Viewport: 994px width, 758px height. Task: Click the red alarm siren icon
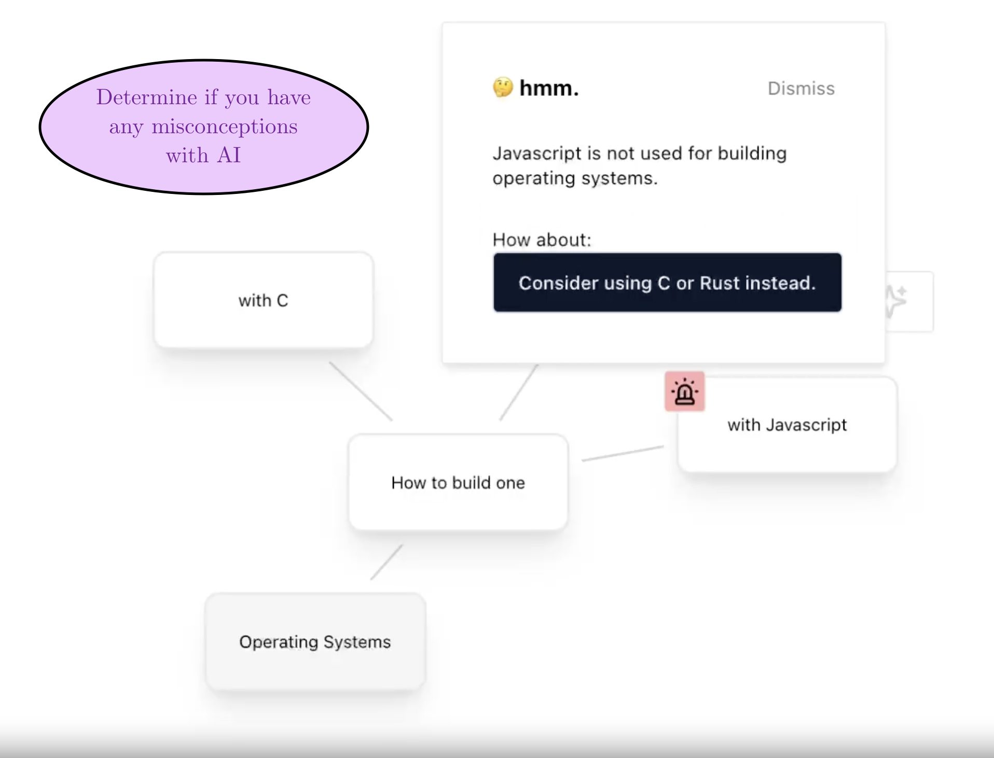(684, 391)
